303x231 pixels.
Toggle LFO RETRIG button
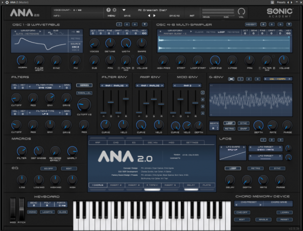pyautogui.click(x=255, y=168)
